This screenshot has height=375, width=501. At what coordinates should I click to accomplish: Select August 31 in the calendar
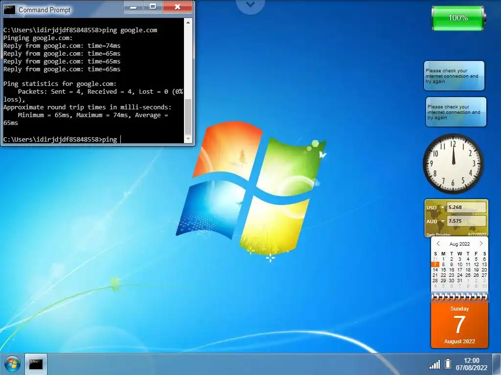[x=459, y=281]
